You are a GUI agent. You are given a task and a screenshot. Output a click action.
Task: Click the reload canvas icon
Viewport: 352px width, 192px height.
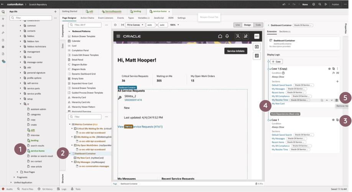coord(115,25)
